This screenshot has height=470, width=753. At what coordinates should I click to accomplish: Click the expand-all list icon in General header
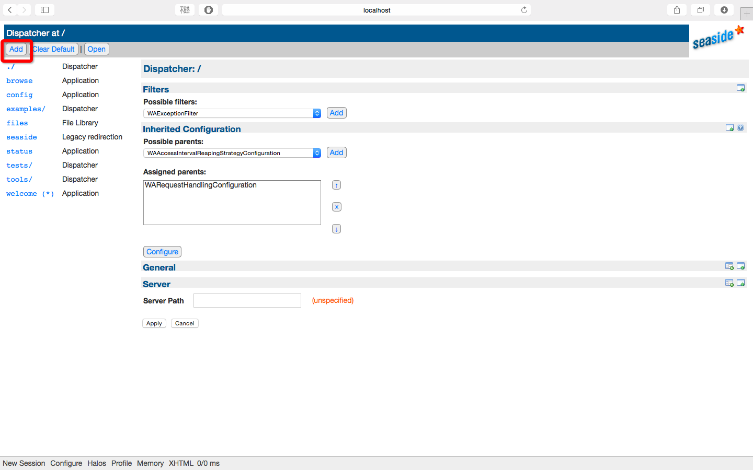(x=729, y=266)
